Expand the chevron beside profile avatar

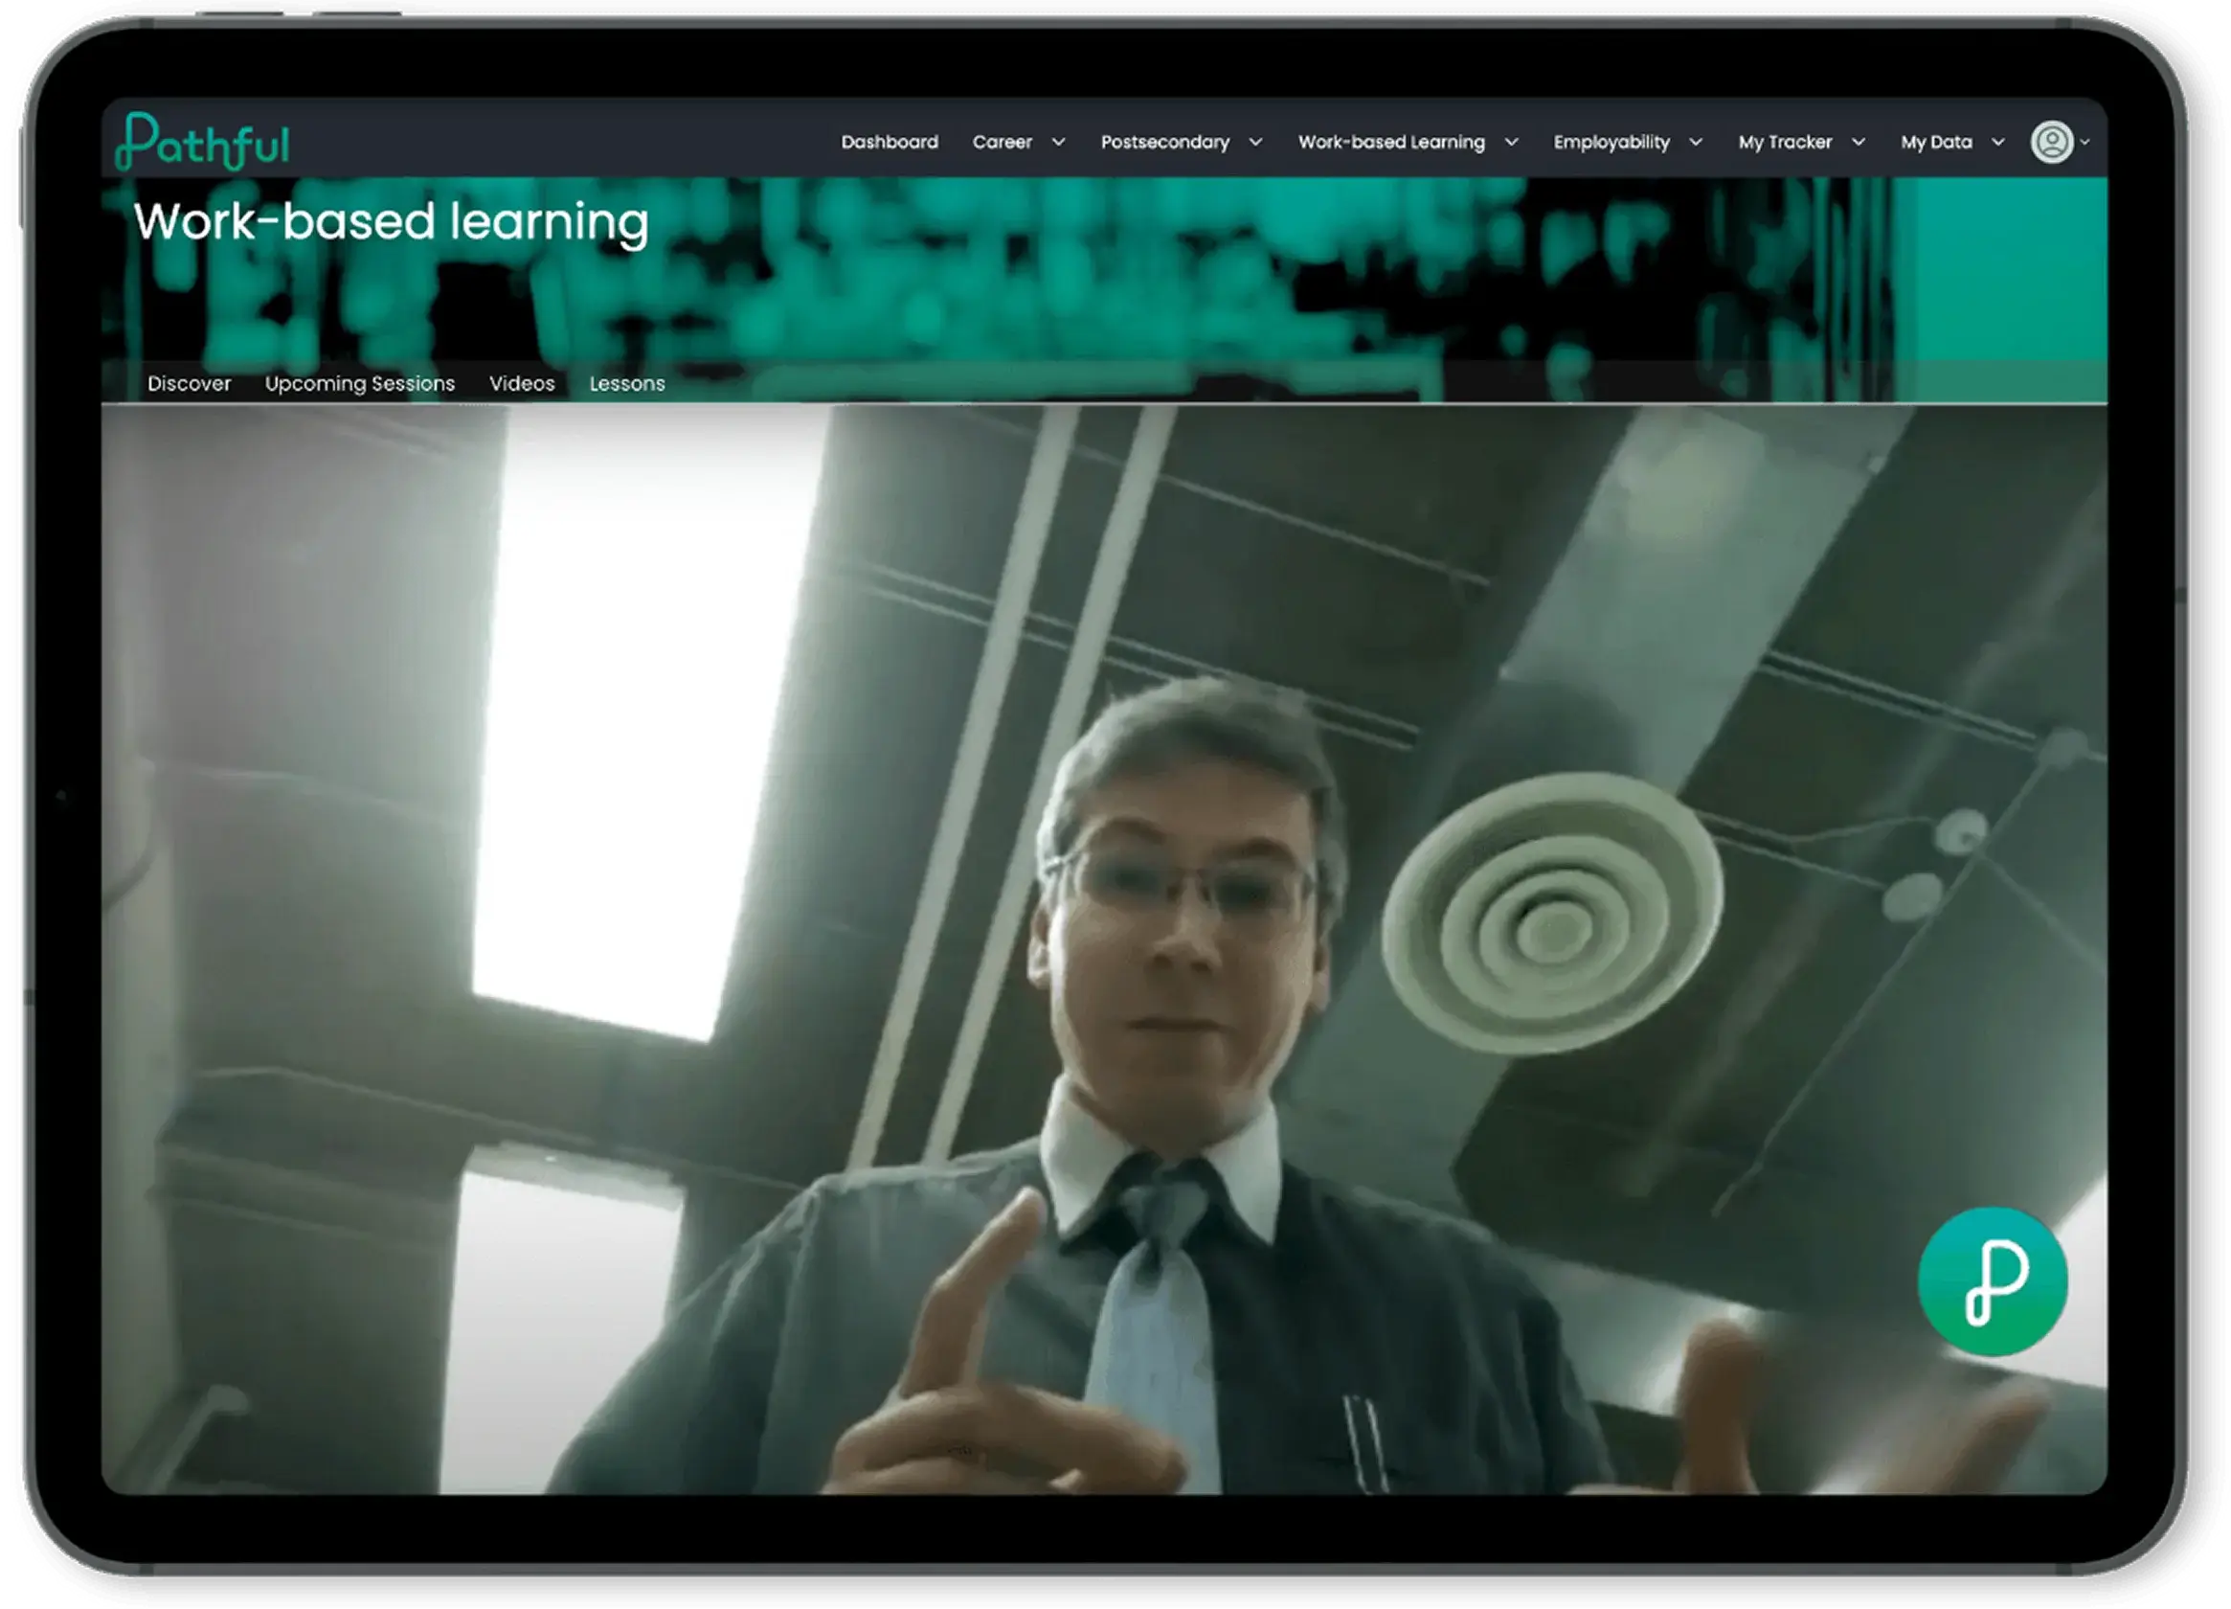(2085, 142)
